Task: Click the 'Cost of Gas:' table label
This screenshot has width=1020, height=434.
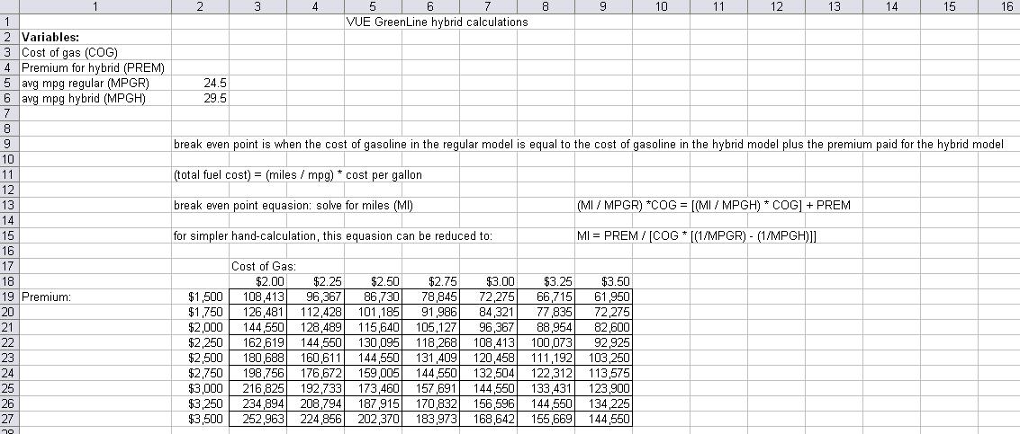Action: 265,266
